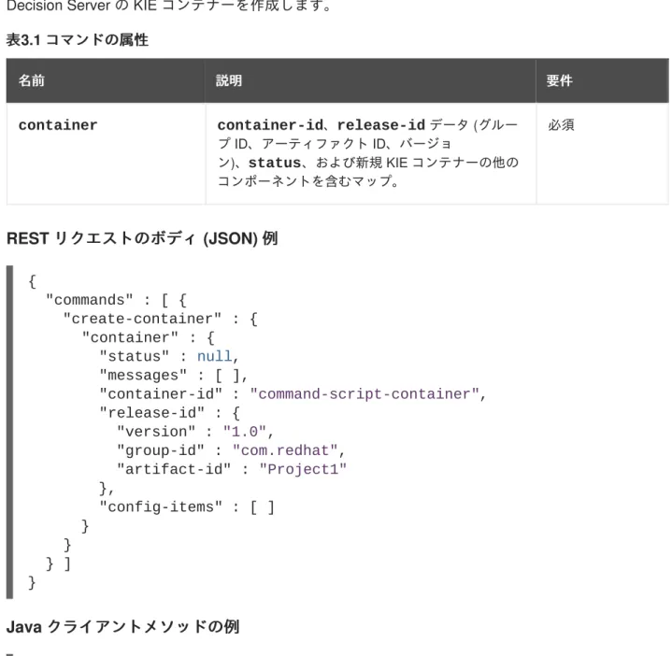The width and height of the screenshot is (672, 656).
Task: Click the sentence 'Decision Server の KIE コンテナーを作成します。'
Action: 169,6
